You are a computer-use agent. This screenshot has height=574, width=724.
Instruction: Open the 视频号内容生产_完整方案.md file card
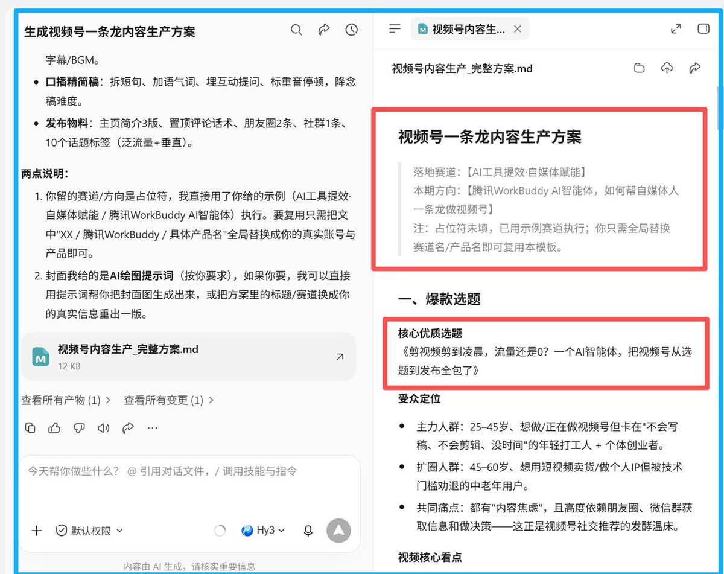[188, 357]
